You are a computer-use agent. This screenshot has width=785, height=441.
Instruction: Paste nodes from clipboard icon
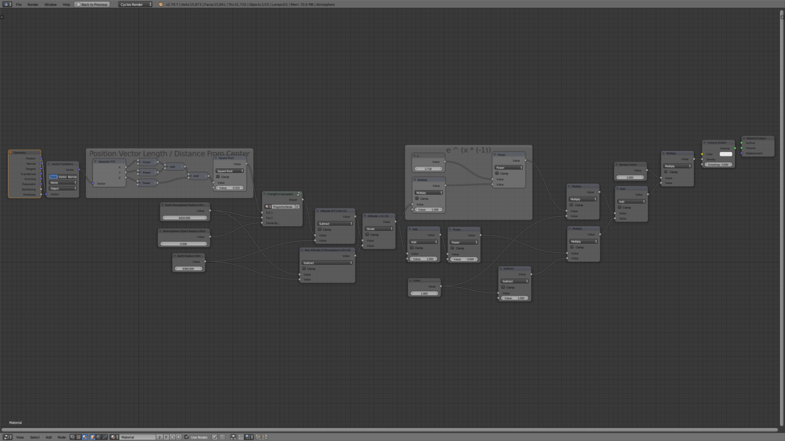264,437
